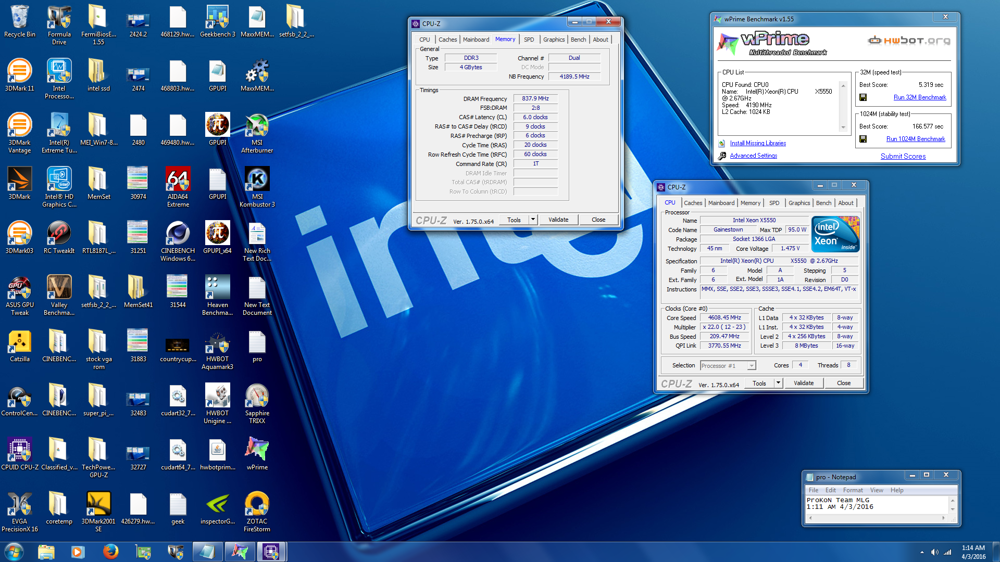
Task: Switch to Caches tab in Memory CPU-Z window
Action: pos(447,40)
